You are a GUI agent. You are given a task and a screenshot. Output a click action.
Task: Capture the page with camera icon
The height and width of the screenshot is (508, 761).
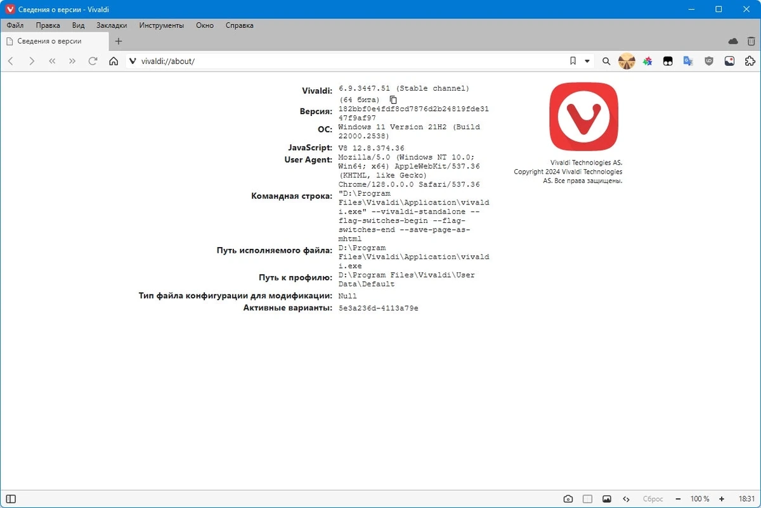pyautogui.click(x=568, y=498)
